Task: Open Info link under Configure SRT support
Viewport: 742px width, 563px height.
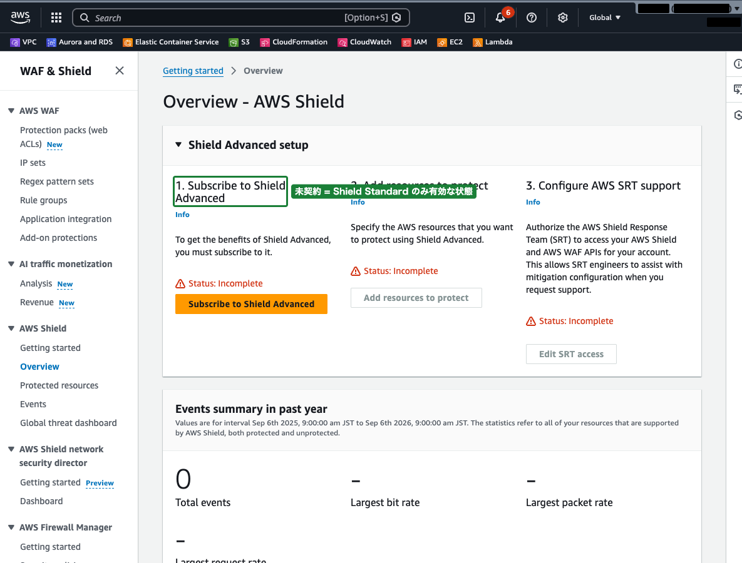Action: (533, 202)
